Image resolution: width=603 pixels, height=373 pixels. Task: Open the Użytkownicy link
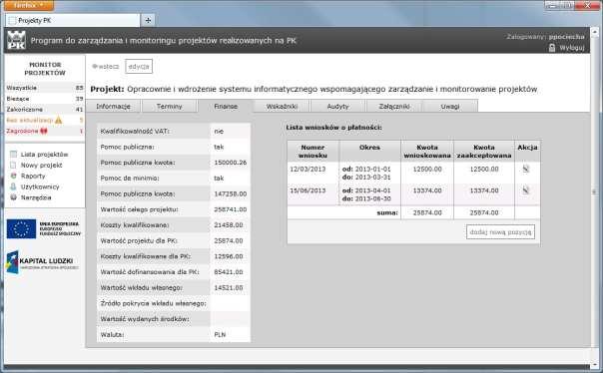(40, 186)
